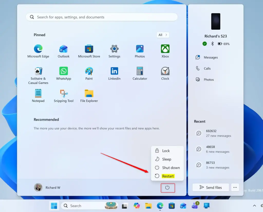Open Messages in the phone panel
The width and height of the screenshot is (263, 212).
coord(215,57)
